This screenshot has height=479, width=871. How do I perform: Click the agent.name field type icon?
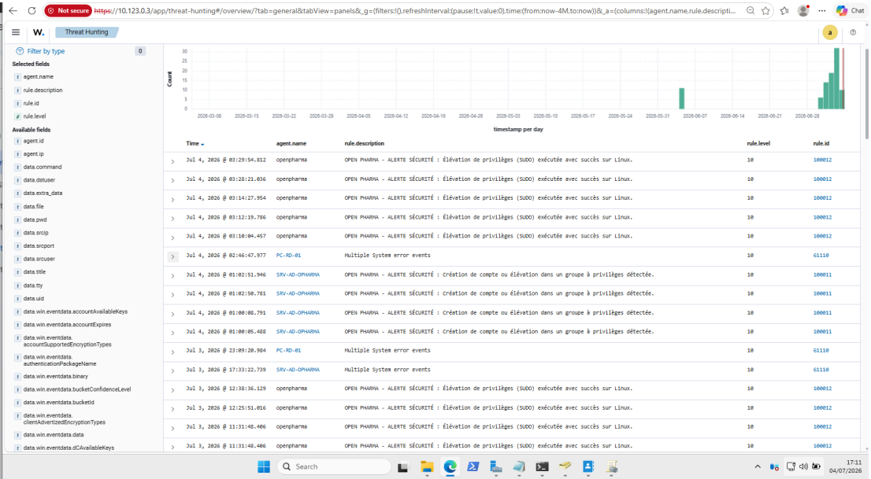(18, 77)
